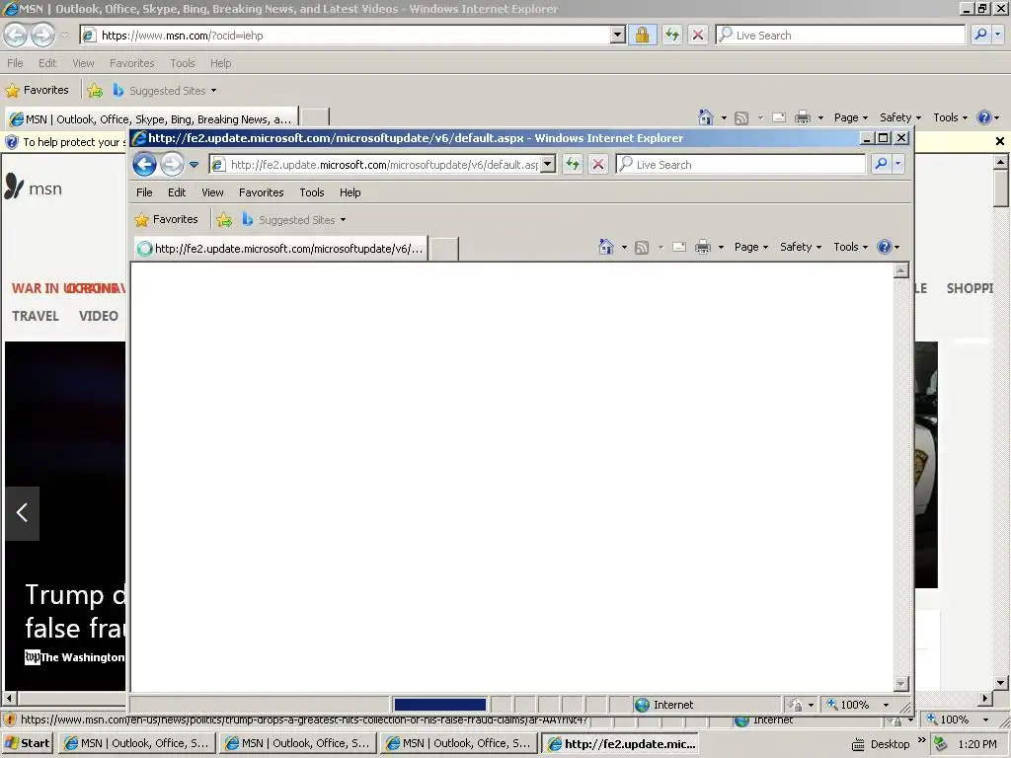The height and width of the screenshot is (758, 1011).
Task: Click 1:20 PM clock in system tray
Action: click(976, 744)
